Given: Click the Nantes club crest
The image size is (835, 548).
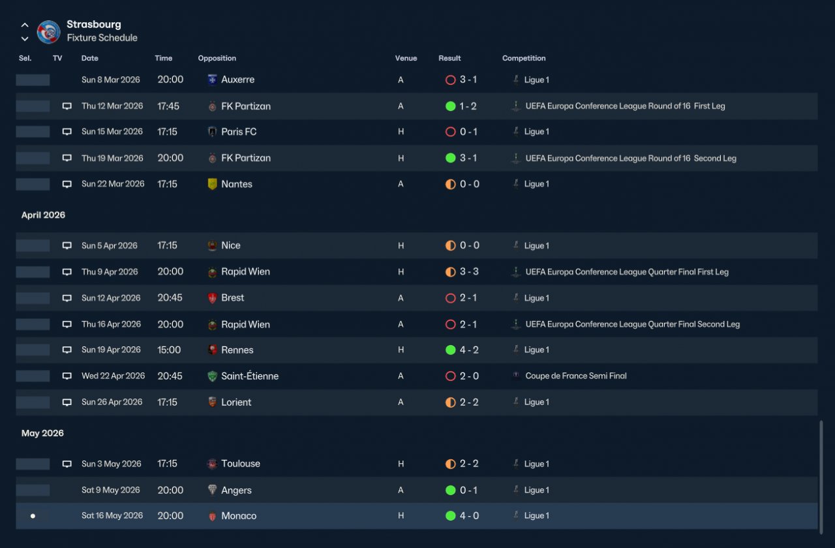Looking at the screenshot, I should pos(212,184).
